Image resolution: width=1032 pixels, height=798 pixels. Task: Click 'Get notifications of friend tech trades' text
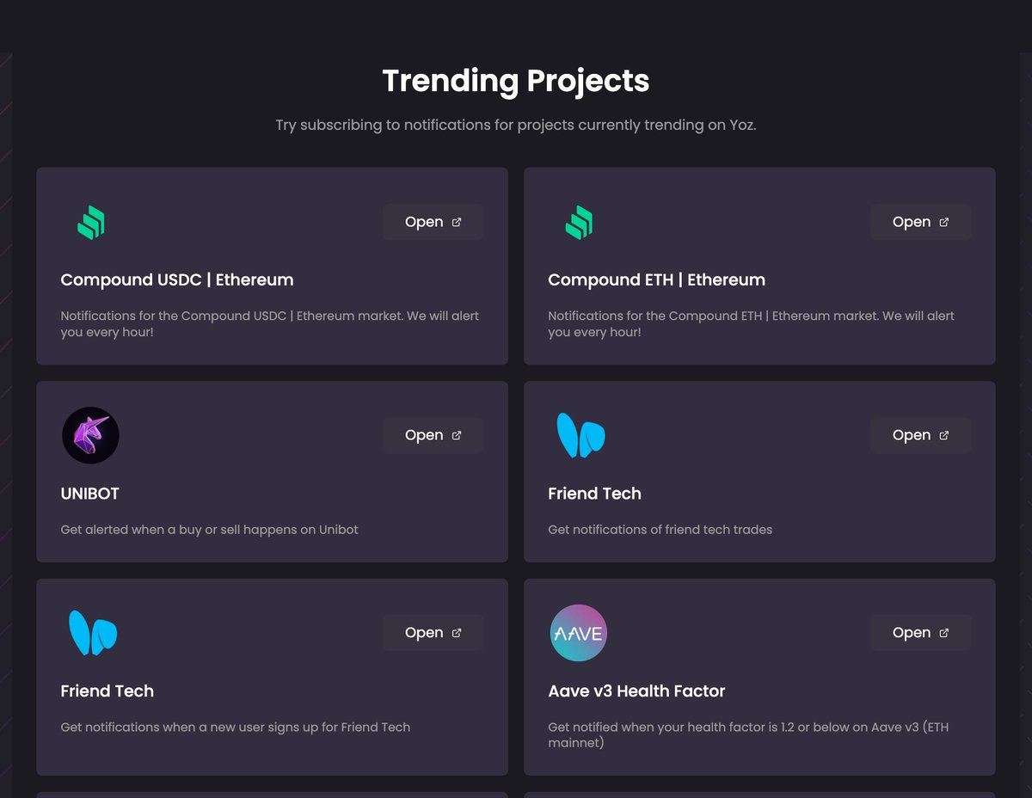pos(660,530)
